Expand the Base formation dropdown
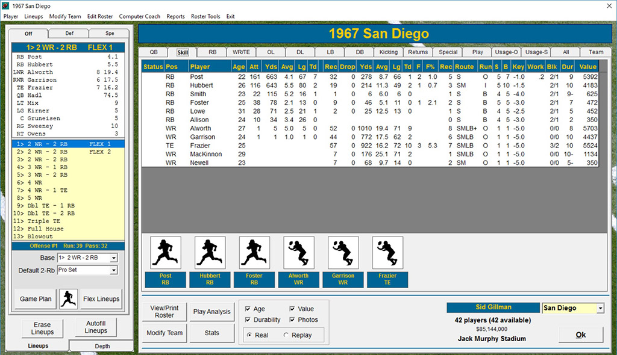617x355 pixels. [x=113, y=258]
